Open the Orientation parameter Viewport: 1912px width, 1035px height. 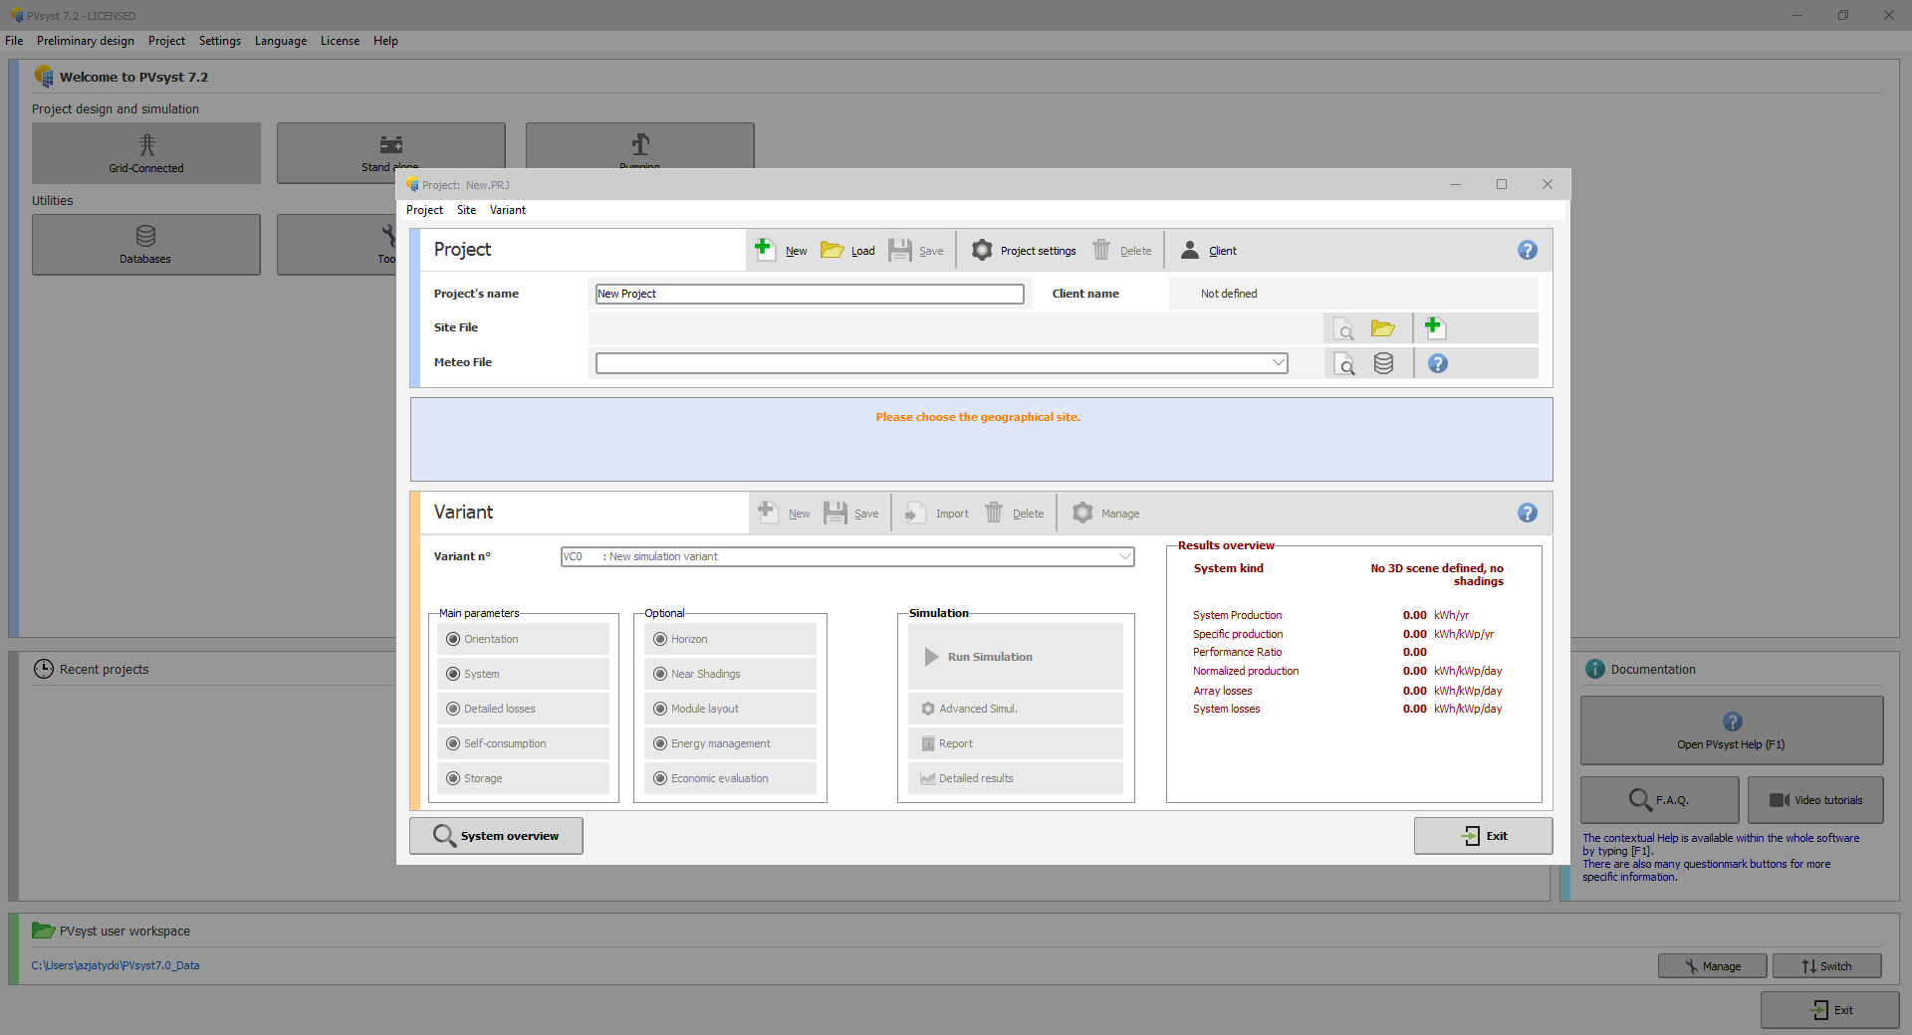524,639
